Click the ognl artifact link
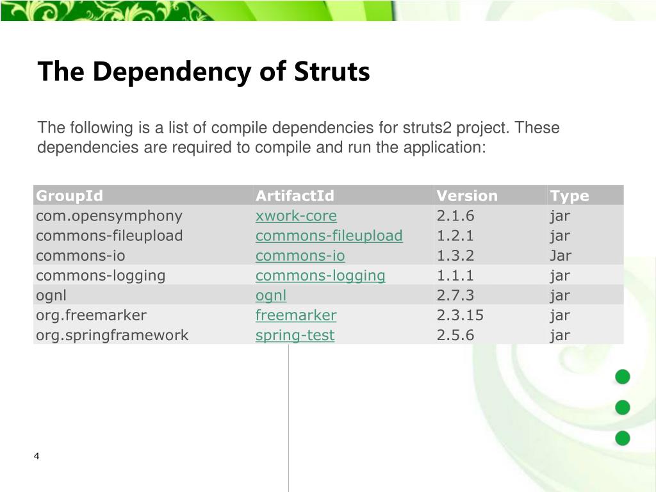656x492 pixels. 271,295
